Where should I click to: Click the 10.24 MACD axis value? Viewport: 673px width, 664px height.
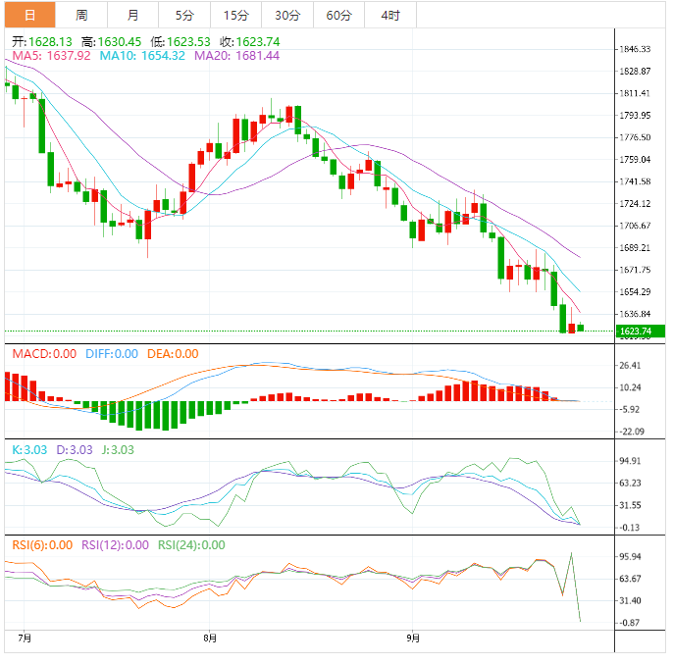pyautogui.click(x=630, y=387)
